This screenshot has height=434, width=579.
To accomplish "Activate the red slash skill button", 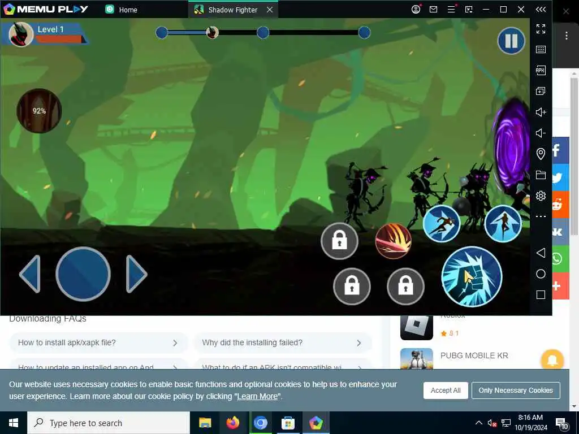I will coord(394,241).
